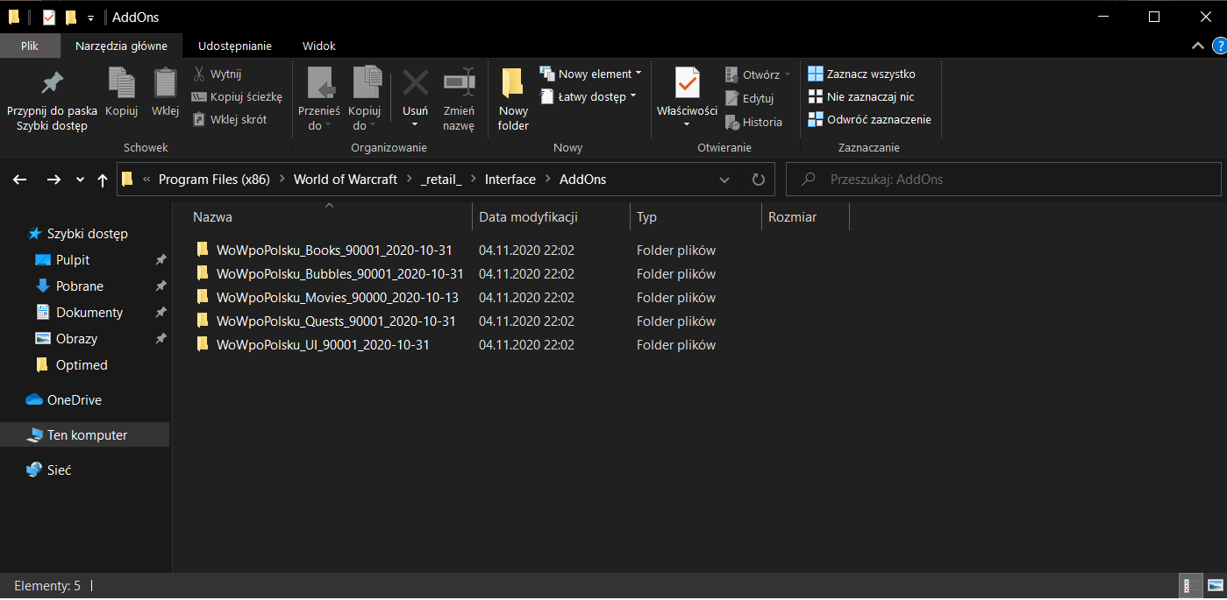The width and height of the screenshot is (1227, 600).
Task: Switch to the Udostępnianie tab
Action: point(234,46)
